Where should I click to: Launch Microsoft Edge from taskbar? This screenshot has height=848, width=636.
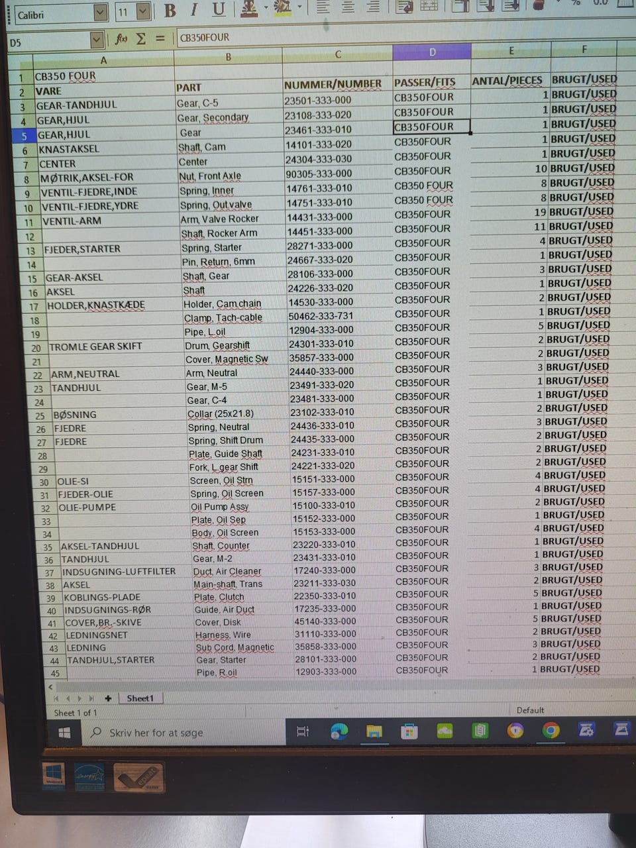pyautogui.click(x=339, y=731)
